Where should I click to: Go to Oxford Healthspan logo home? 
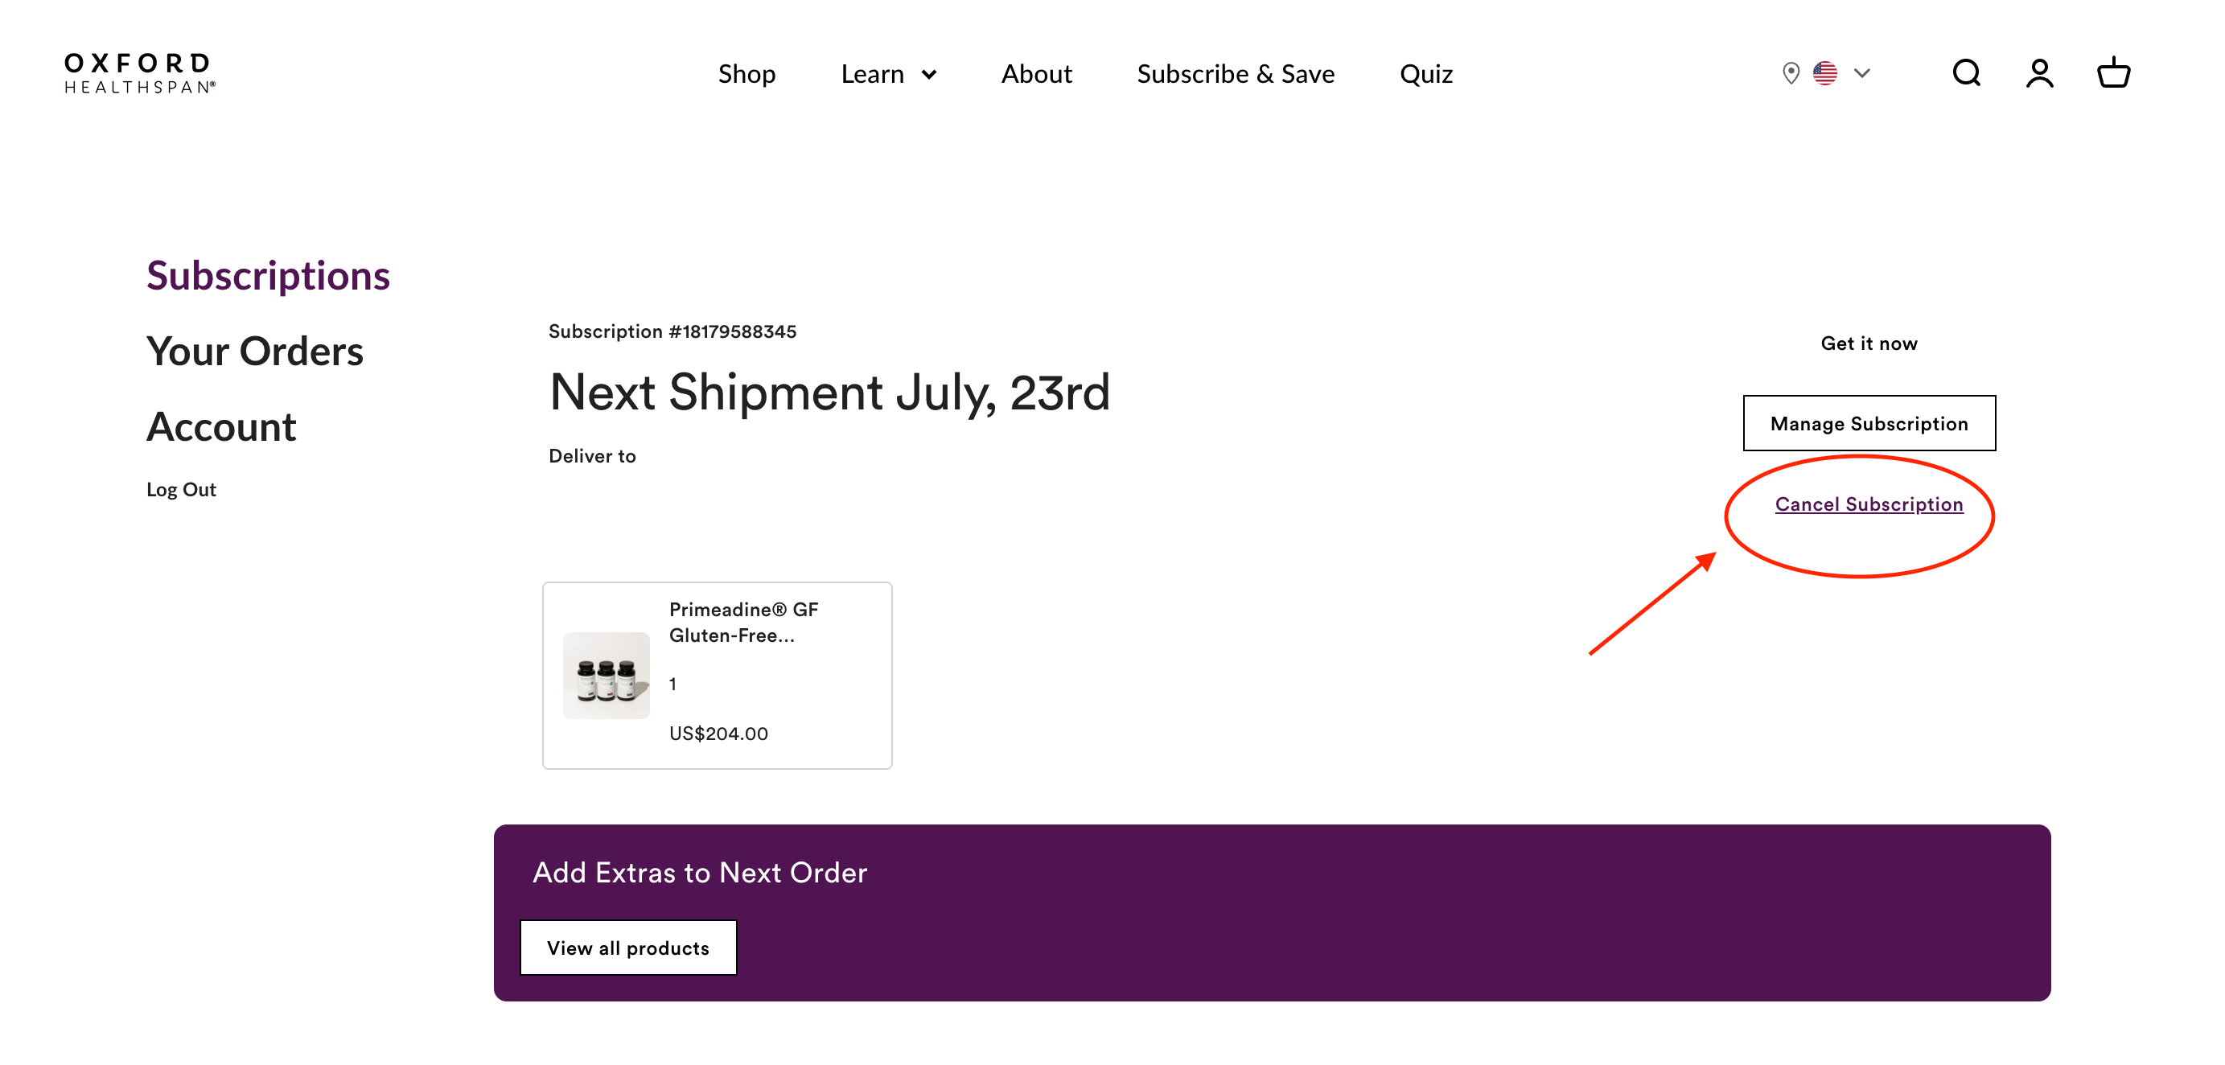coord(140,73)
